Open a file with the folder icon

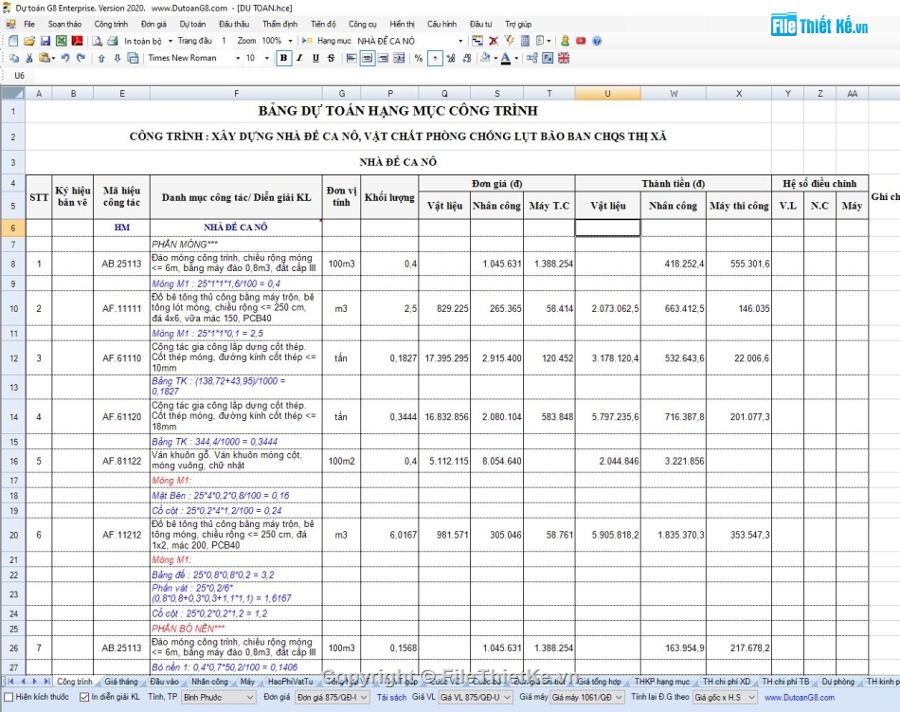pos(29,41)
